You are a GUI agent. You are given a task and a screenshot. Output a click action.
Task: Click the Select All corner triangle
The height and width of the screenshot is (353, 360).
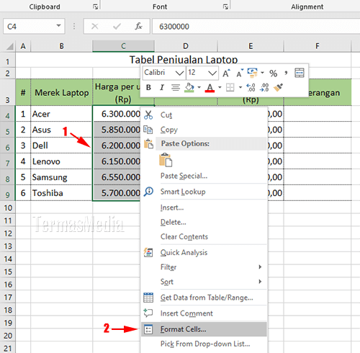9,46
